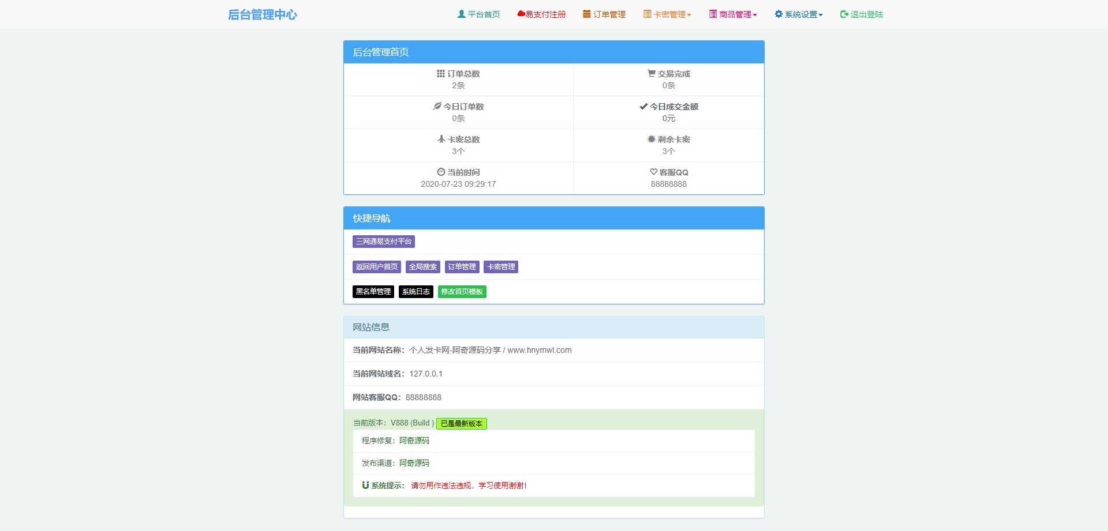1108x531 pixels.
Task: Click the red cloud icon for 易支付注册
Action: pyautogui.click(x=521, y=14)
